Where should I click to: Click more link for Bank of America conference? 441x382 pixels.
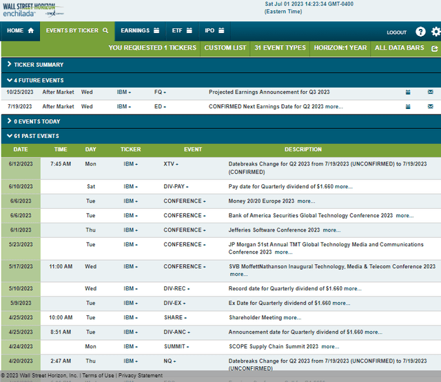[x=404, y=215]
